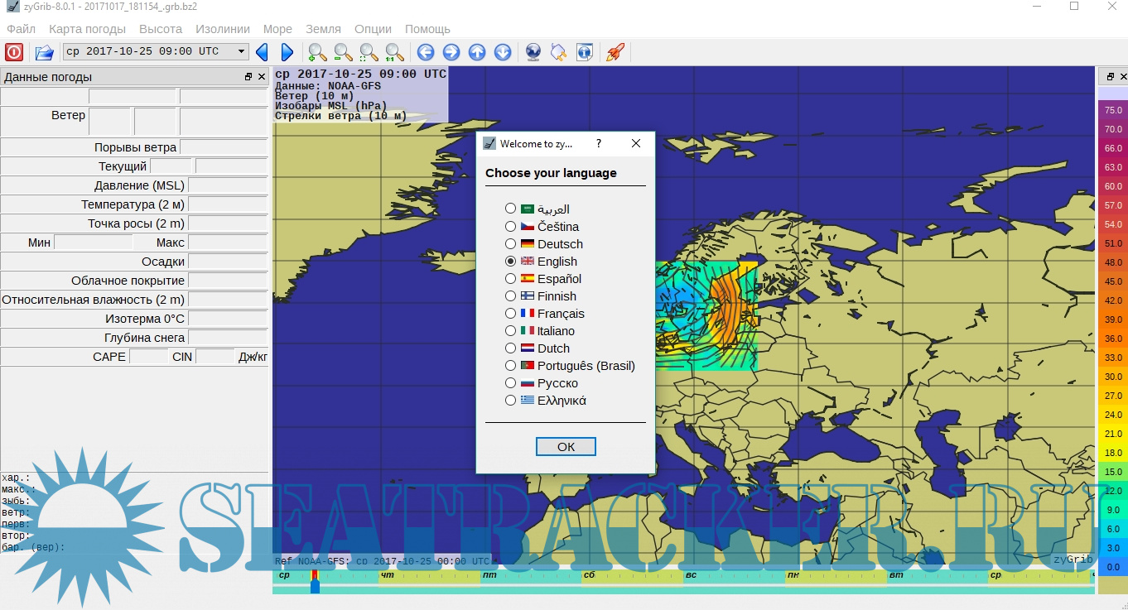This screenshot has height=610, width=1128.
Task: Select the Deutsch language option
Action: (511, 243)
